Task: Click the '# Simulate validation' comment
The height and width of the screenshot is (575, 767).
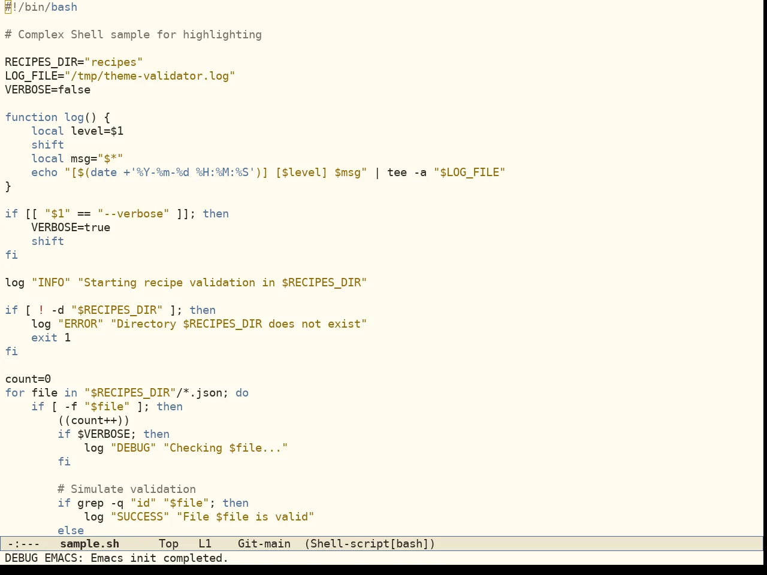Action: coord(126,489)
